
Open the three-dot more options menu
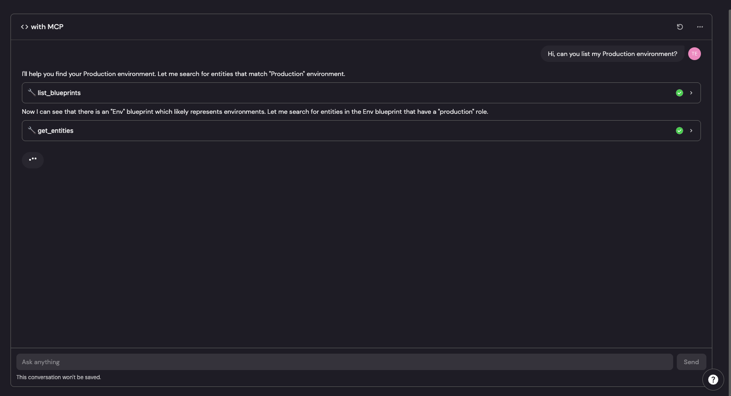pyautogui.click(x=700, y=27)
